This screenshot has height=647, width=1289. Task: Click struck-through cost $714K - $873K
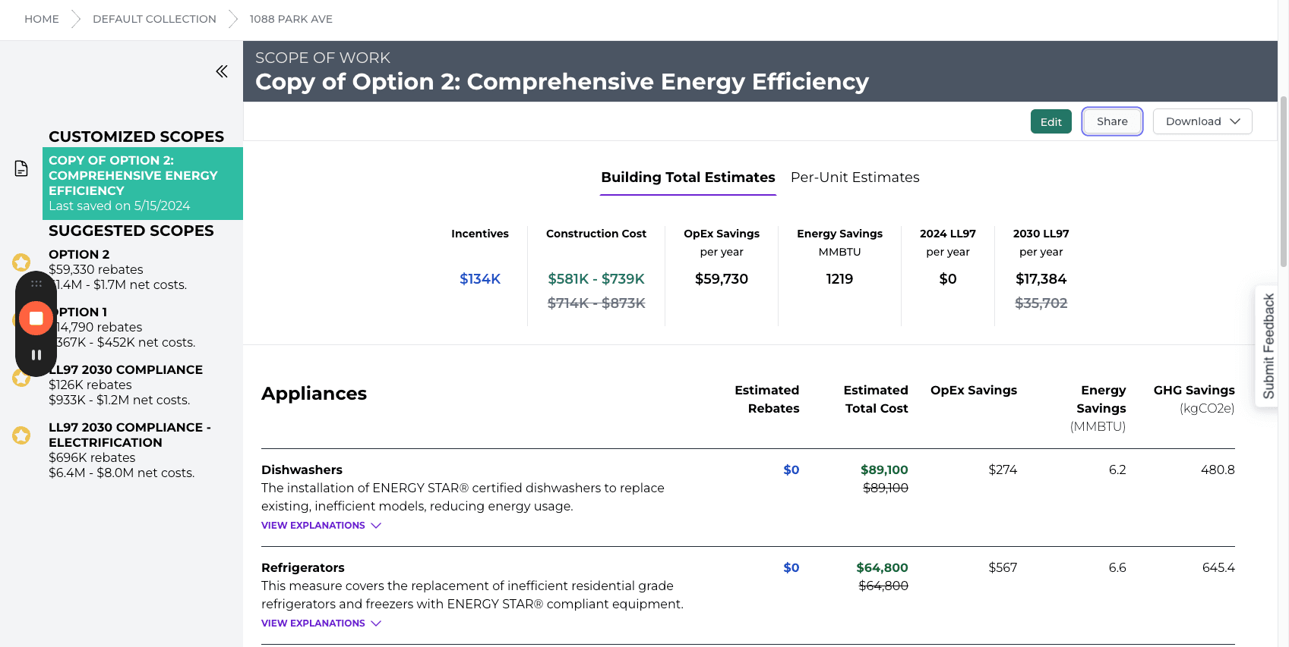(596, 303)
